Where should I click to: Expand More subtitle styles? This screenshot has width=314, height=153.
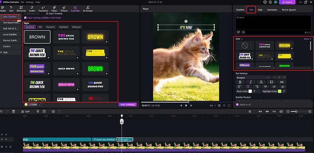tap(308, 39)
